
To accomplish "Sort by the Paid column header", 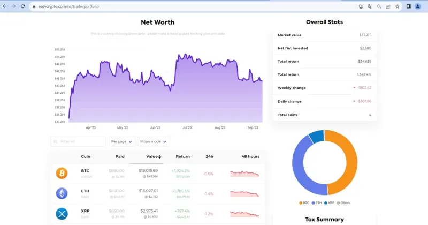I will (x=120, y=156).
